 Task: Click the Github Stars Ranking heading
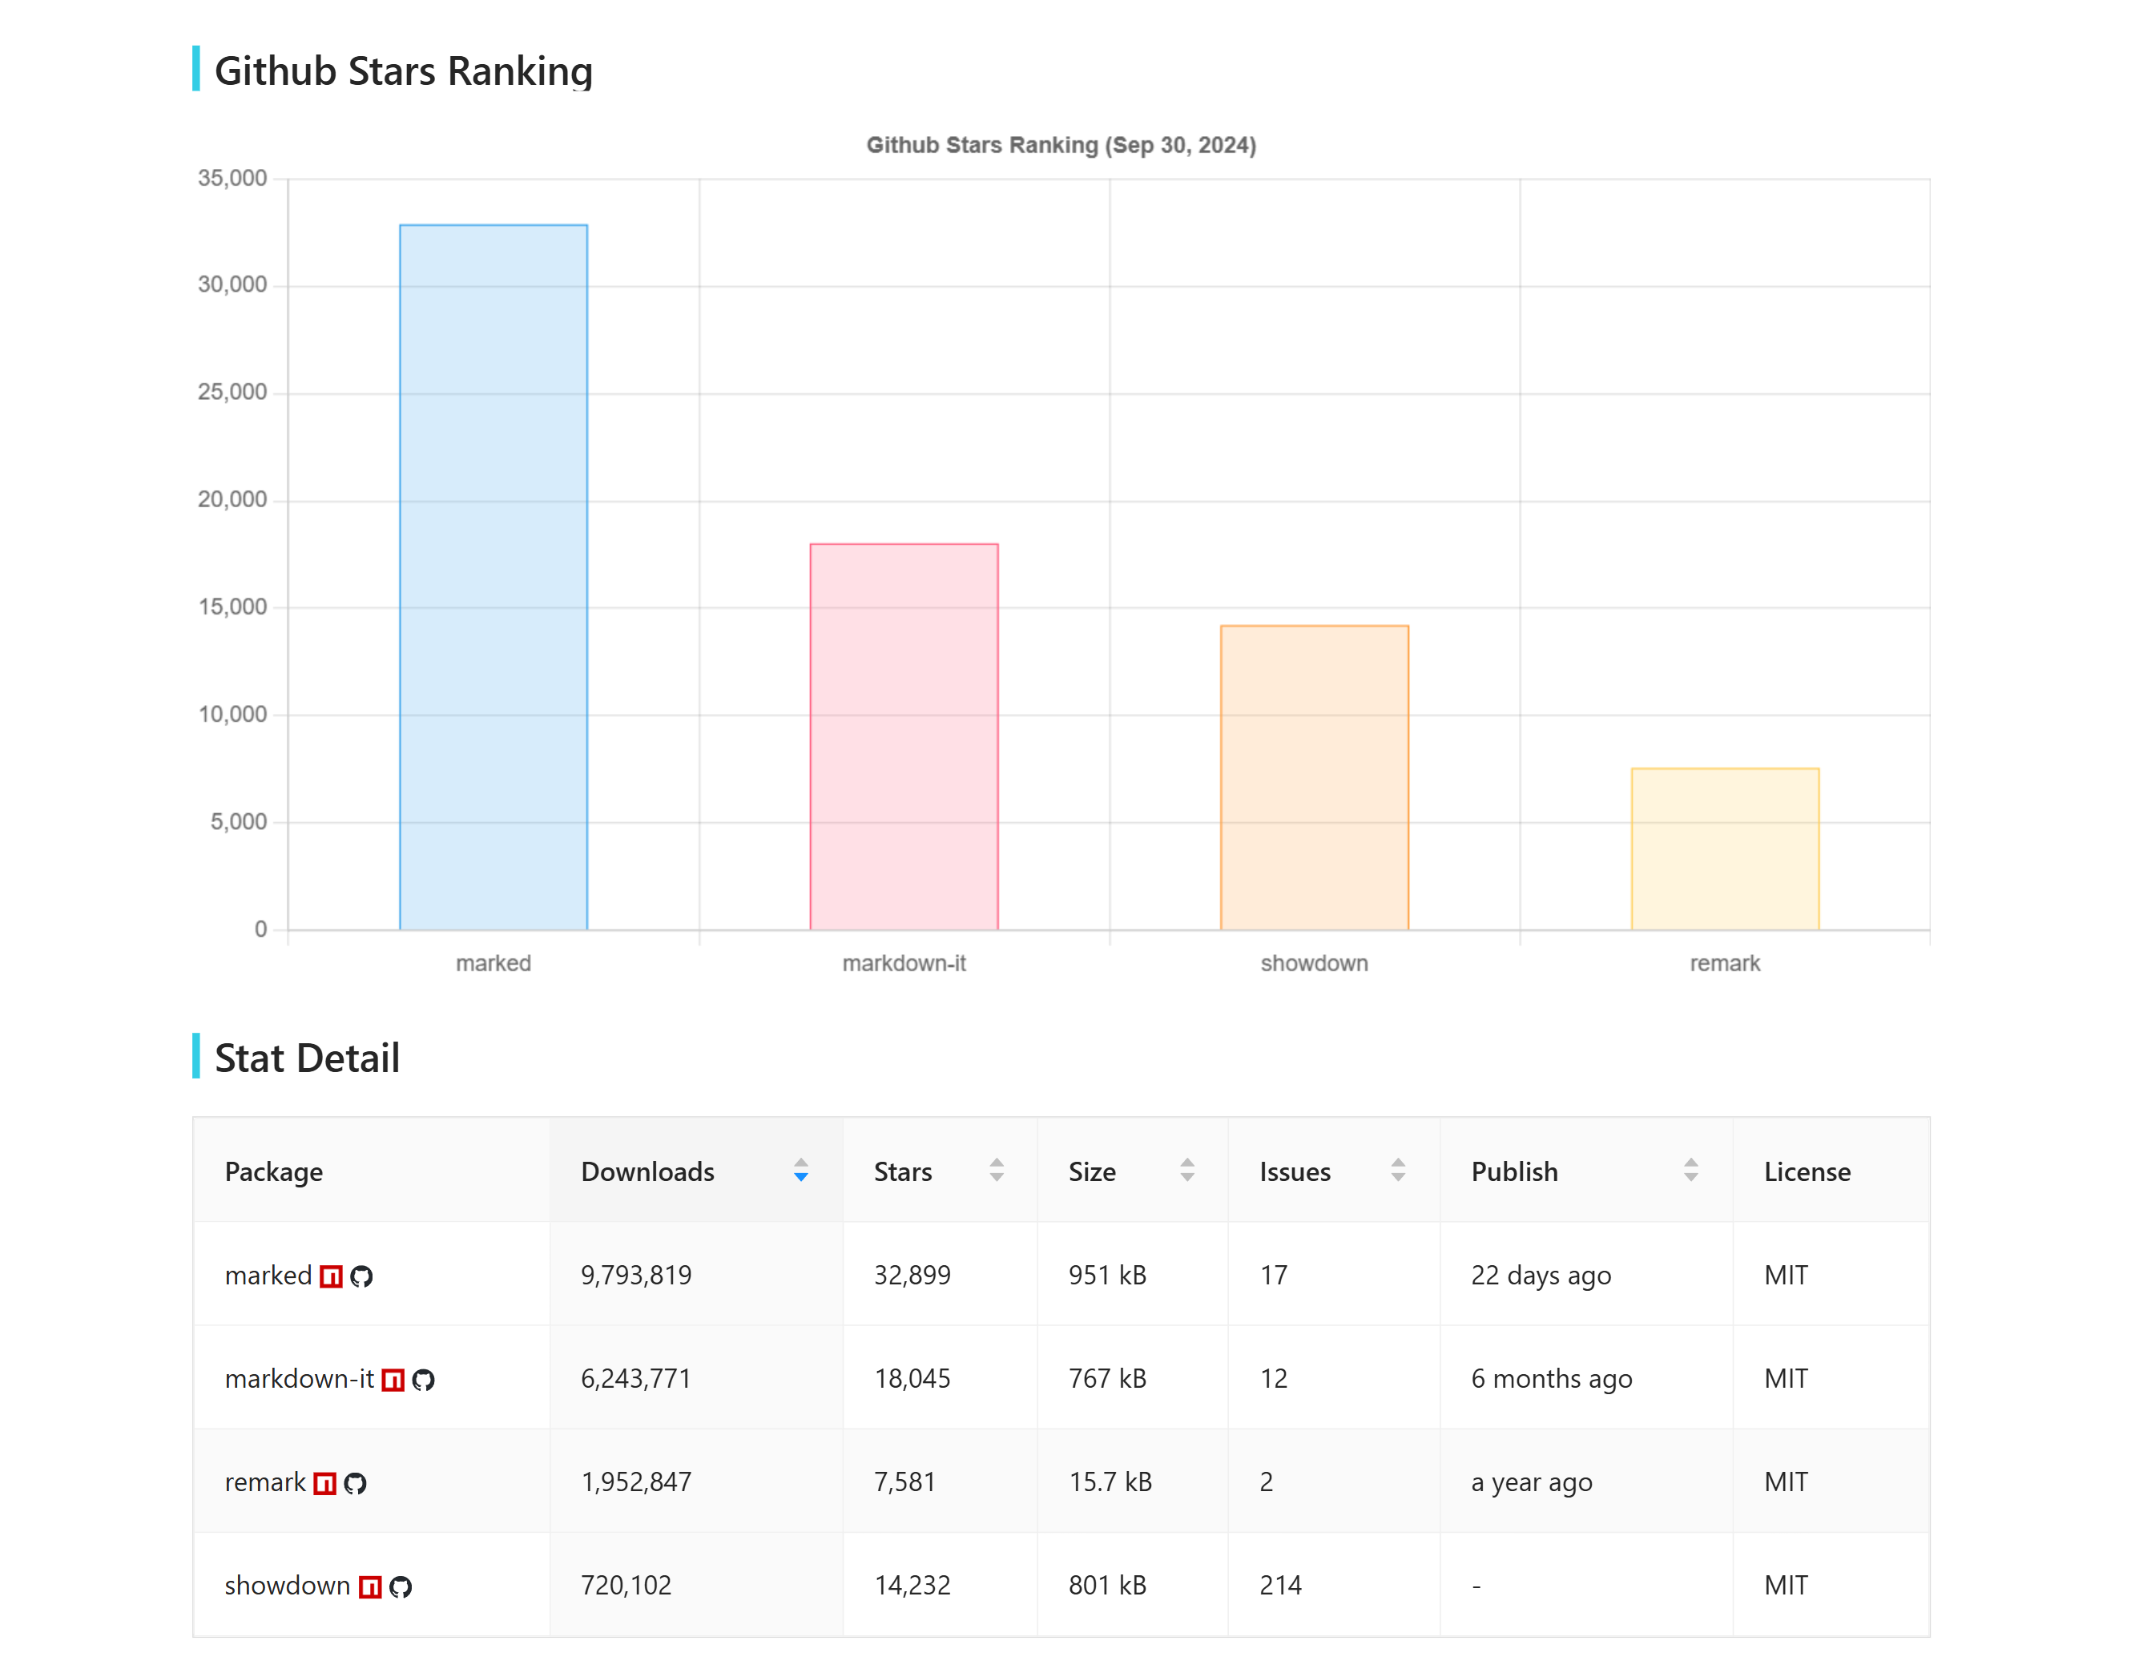point(404,71)
